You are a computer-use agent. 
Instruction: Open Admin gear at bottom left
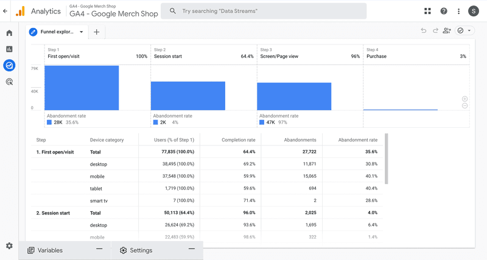[x=9, y=246]
